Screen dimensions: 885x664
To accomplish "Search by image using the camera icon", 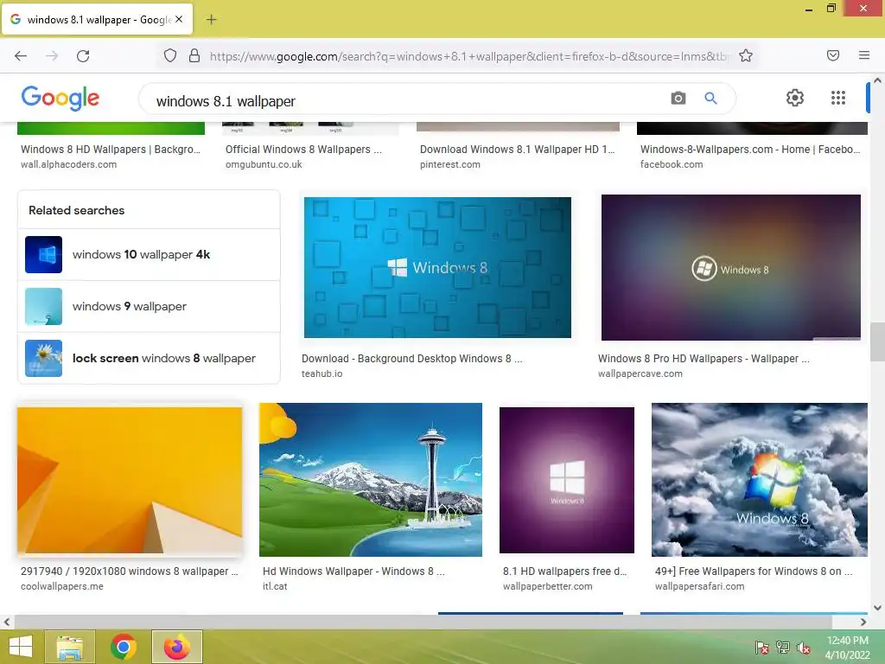I will [x=678, y=99].
